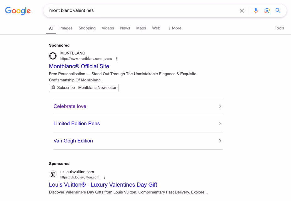Switch to the Images tab
The width and height of the screenshot is (291, 201).
tap(66, 28)
